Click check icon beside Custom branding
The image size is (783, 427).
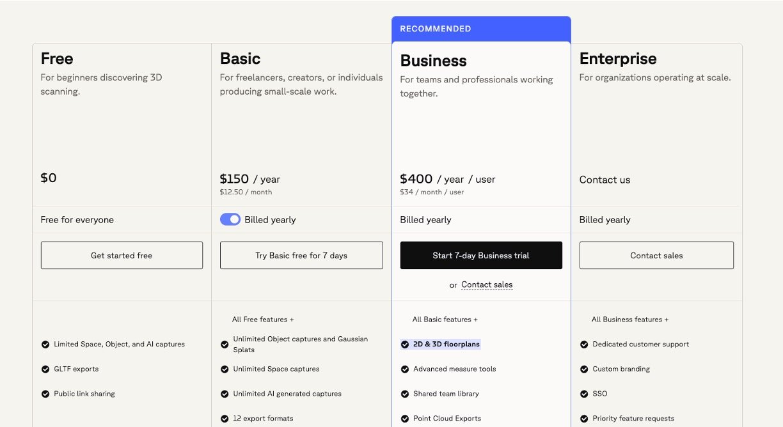[584, 369]
